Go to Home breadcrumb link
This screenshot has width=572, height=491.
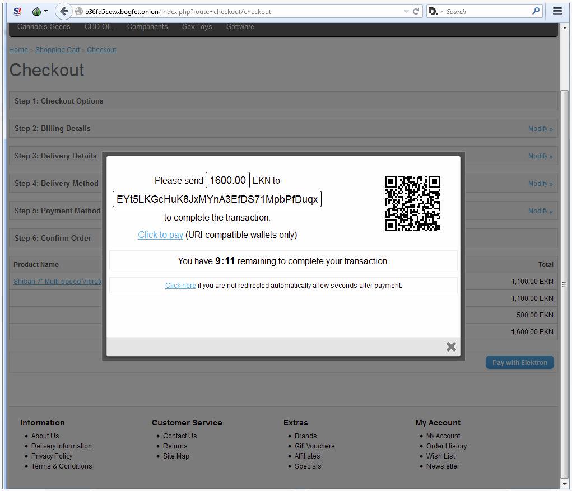click(x=18, y=50)
